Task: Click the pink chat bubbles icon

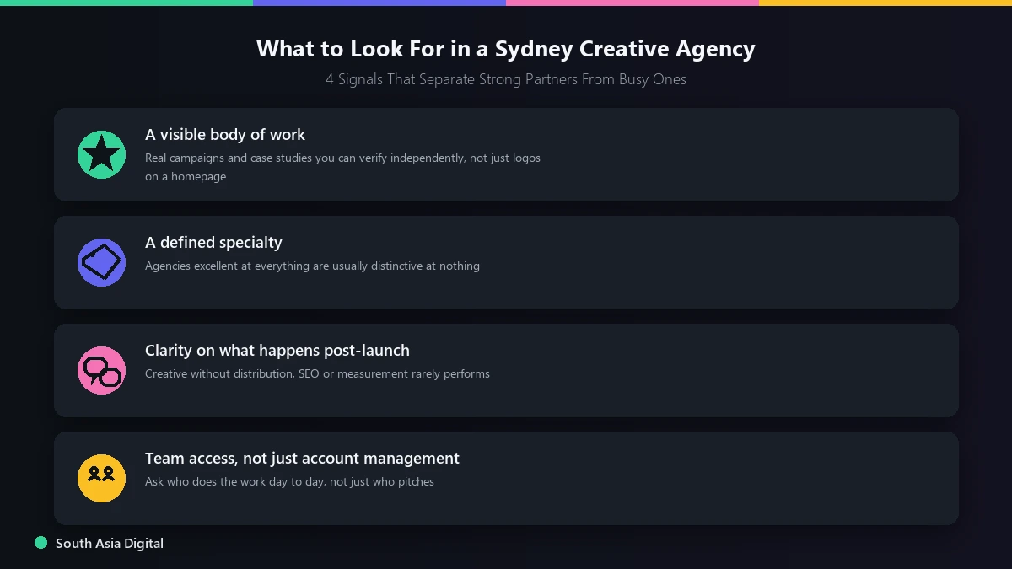Action: (x=101, y=370)
